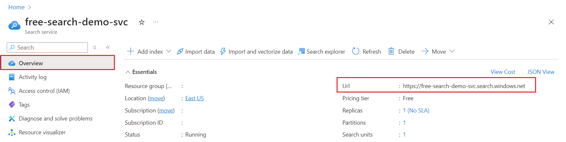
Task: Open the more options ellipsis menu
Action: click(156, 22)
